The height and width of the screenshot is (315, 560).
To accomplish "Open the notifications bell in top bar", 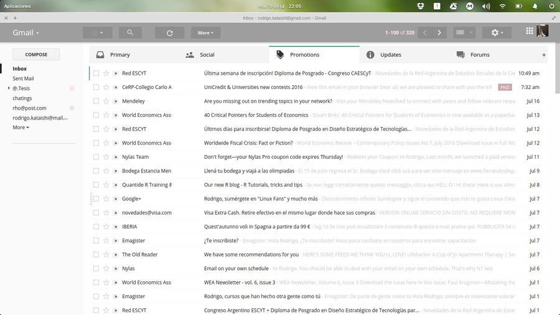I will coord(535,6).
